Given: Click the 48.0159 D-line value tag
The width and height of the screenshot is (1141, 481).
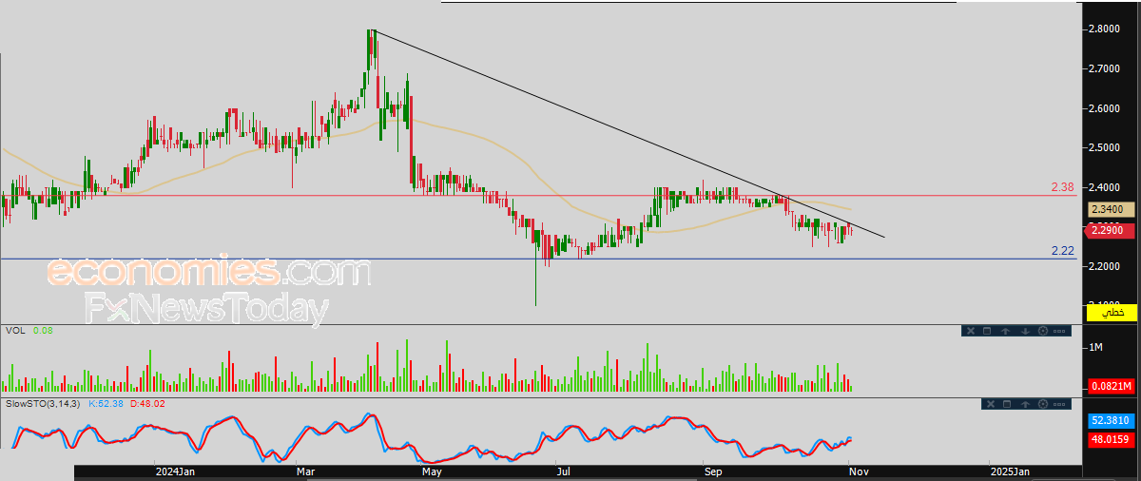Looking at the screenshot, I should coord(1111,439).
